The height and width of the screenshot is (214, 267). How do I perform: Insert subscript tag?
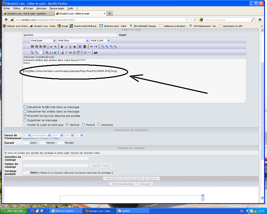tap(55, 47)
